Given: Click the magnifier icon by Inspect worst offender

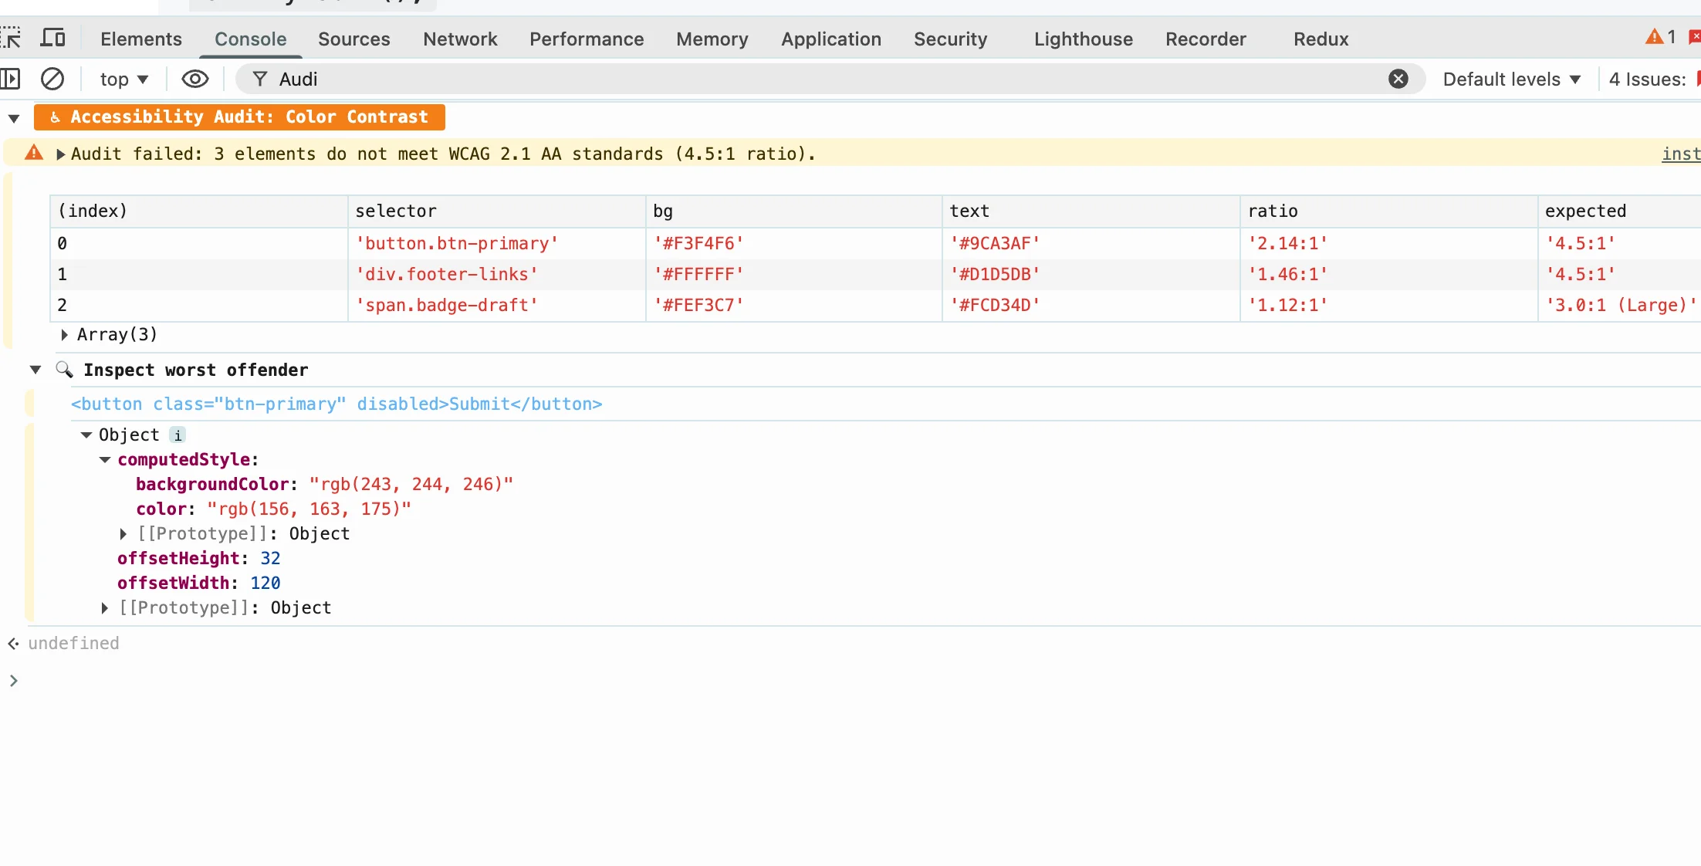Looking at the screenshot, I should coord(65,370).
